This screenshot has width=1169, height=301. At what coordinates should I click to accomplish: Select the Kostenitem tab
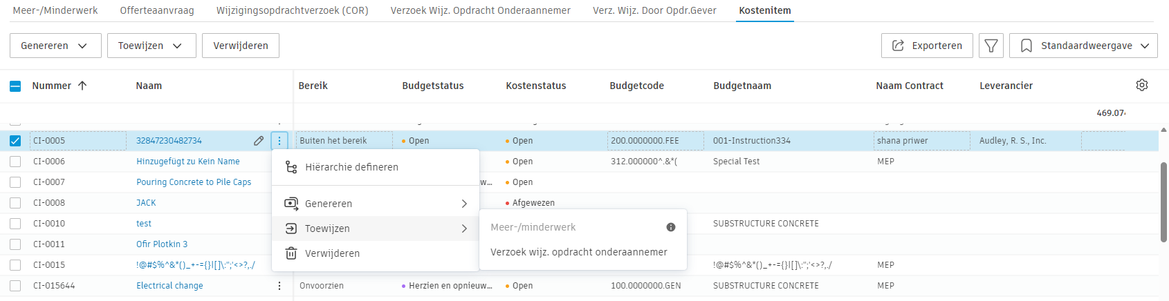pos(765,10)
